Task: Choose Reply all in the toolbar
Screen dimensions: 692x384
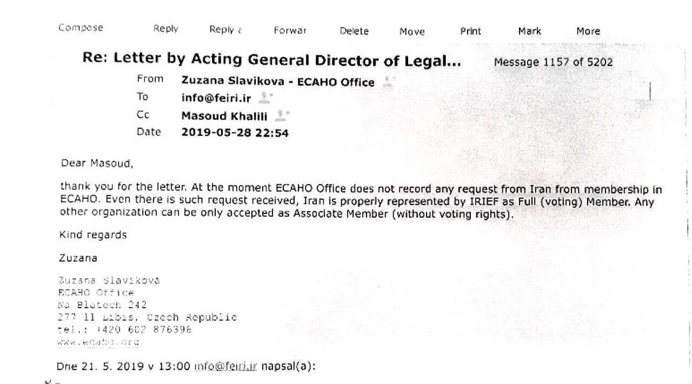Action: [x=225, y=29]
